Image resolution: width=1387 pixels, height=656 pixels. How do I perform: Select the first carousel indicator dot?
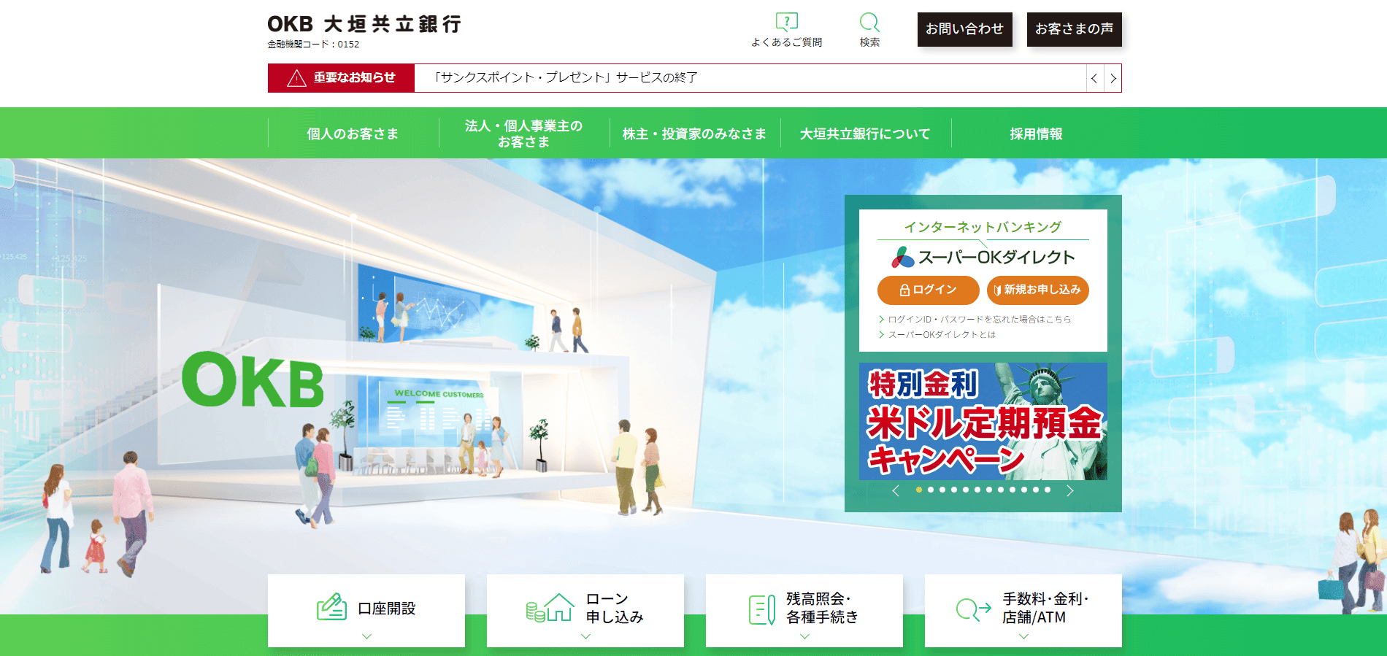(x=919, y=490)
